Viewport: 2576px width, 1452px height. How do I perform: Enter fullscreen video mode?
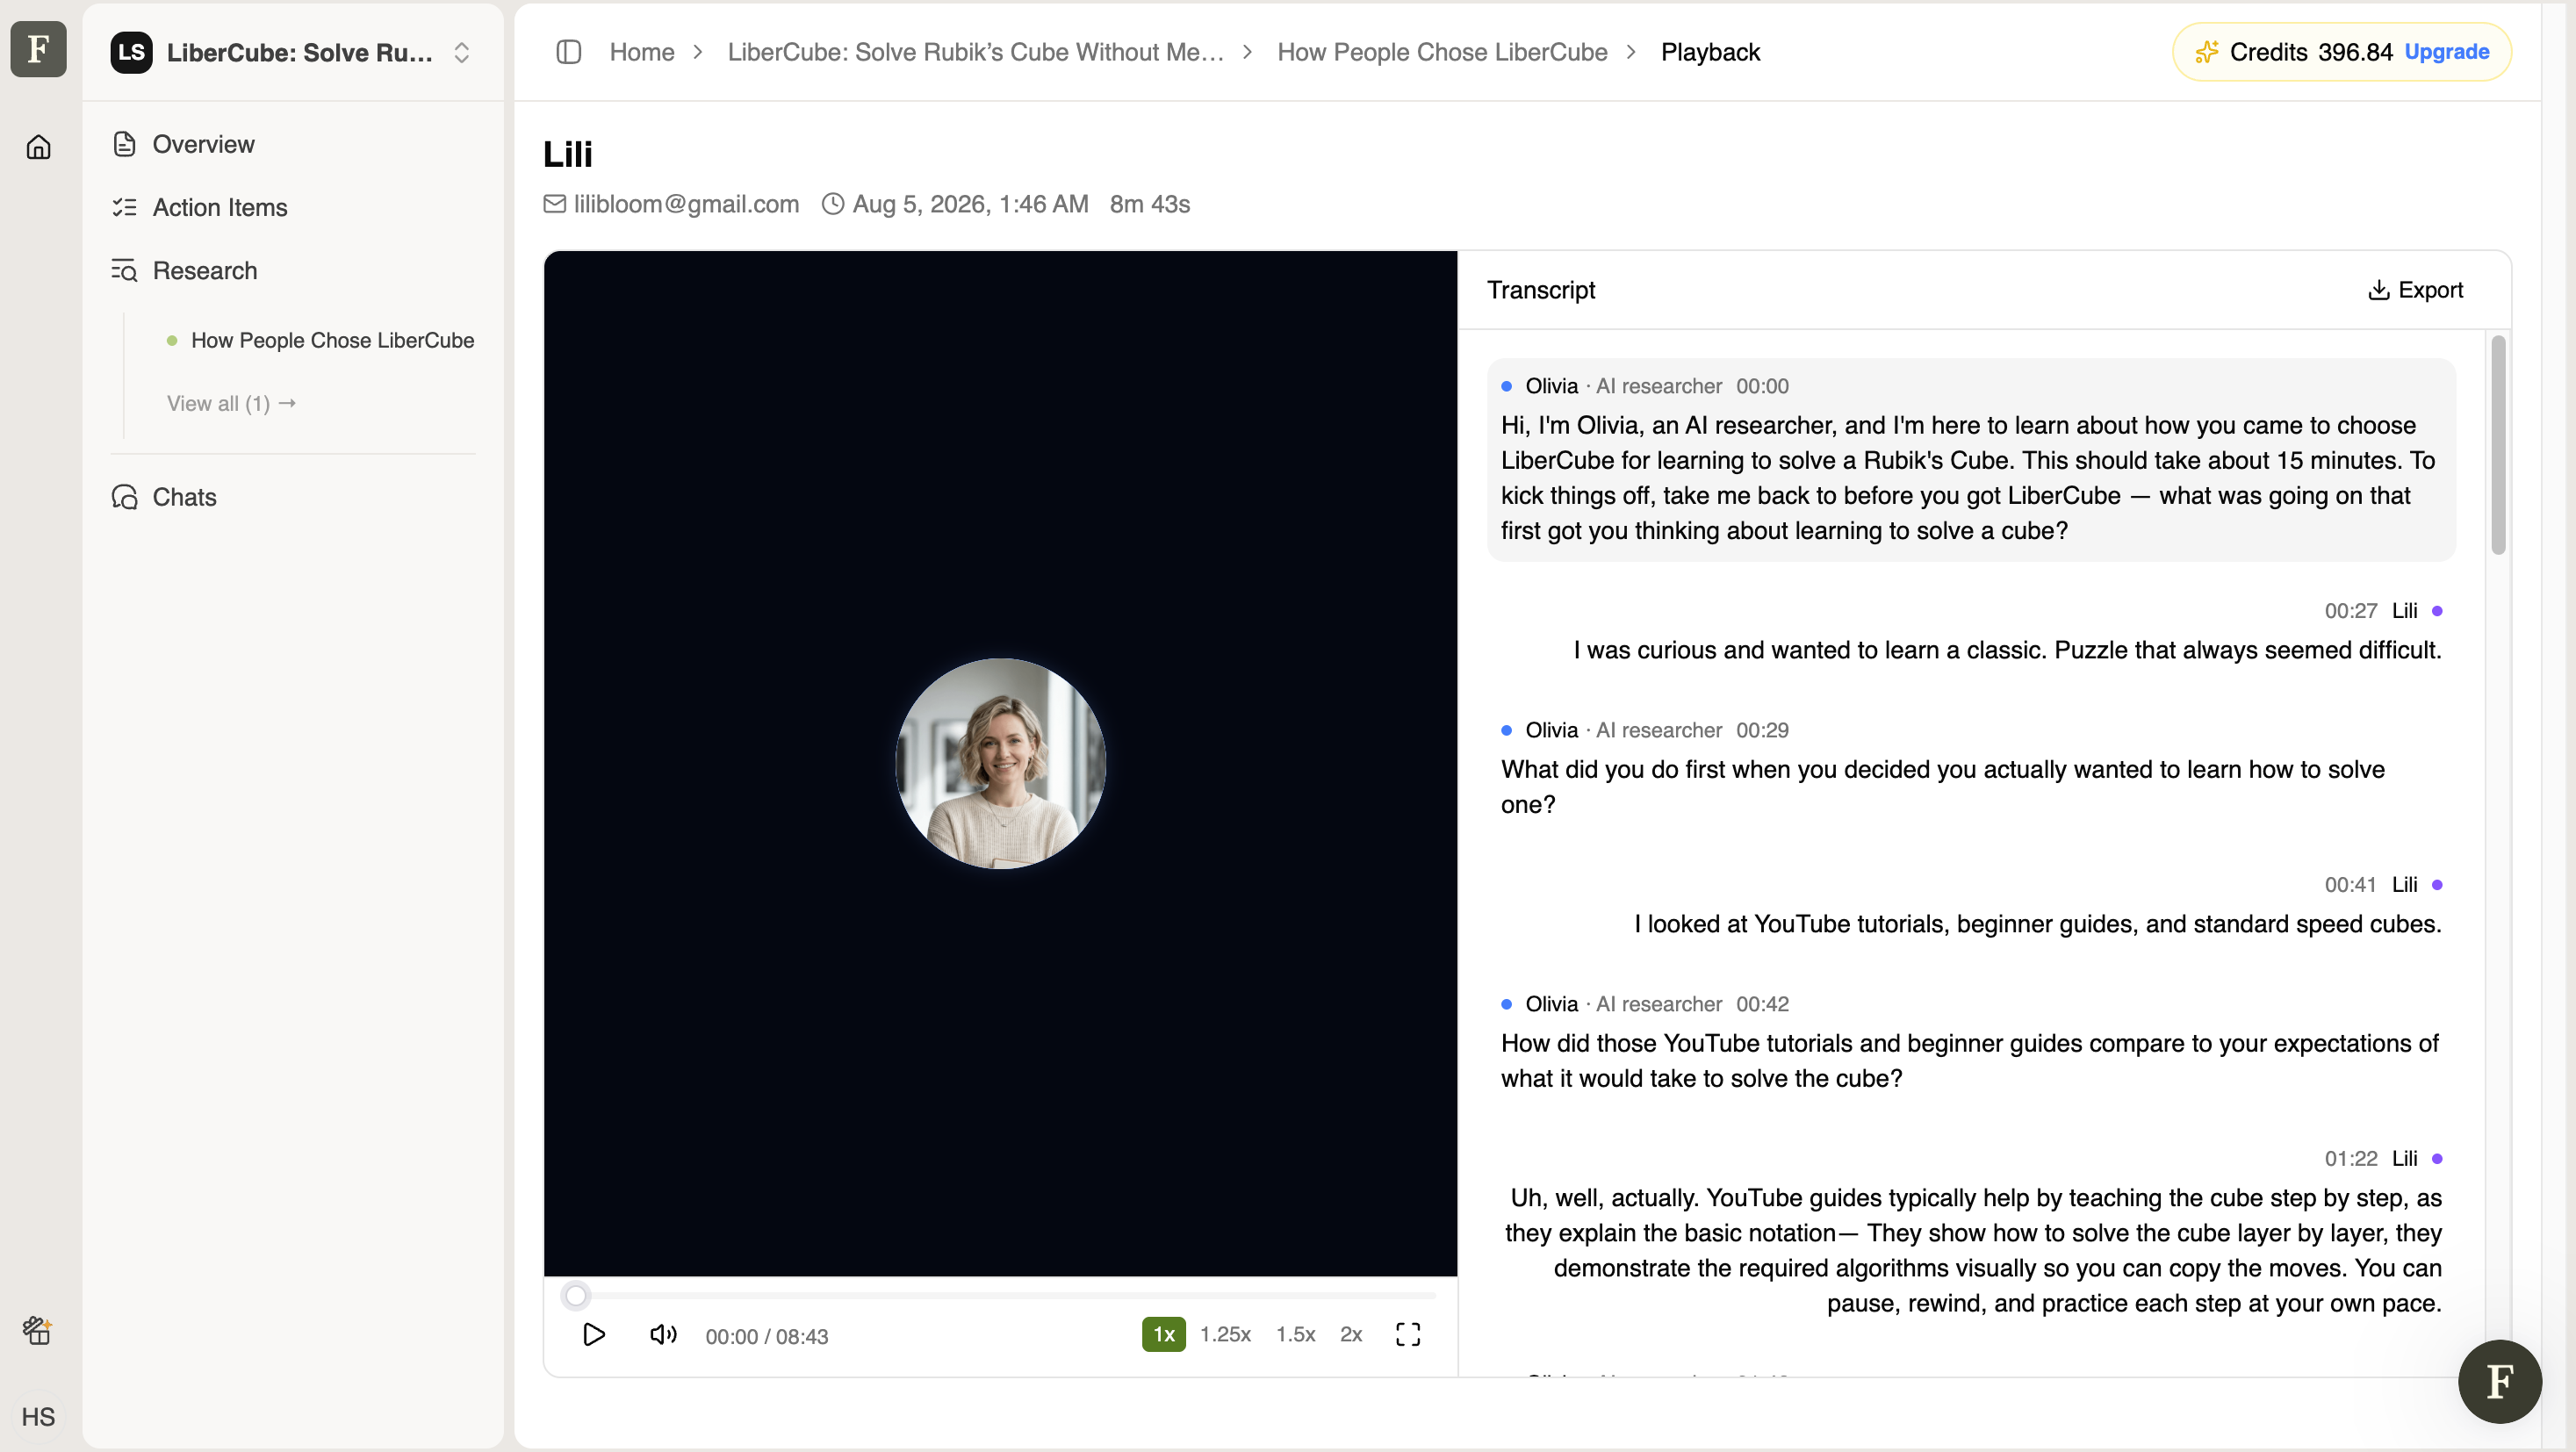(x=1408, y=1335)
